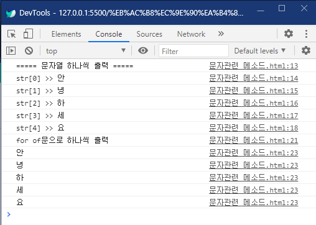The width and height of the screenshot is (316, 225).
Task: Select the '===== 문자열 하나씩 출력 =====' log line
Action: click(75, 66)
